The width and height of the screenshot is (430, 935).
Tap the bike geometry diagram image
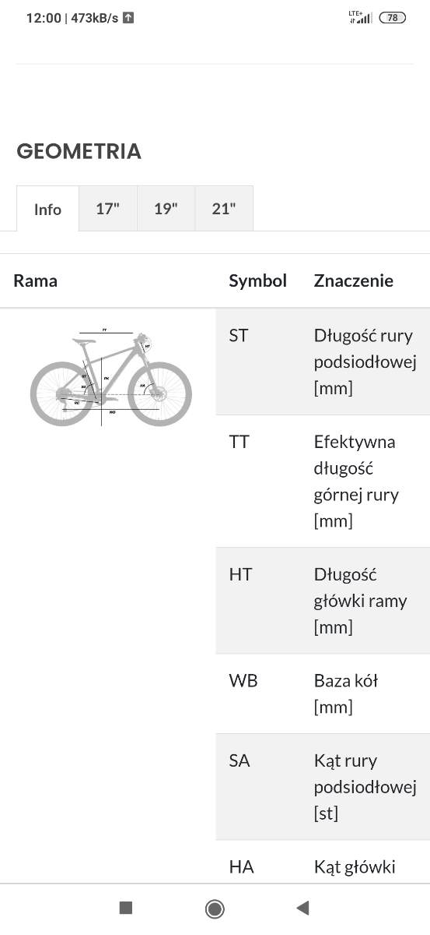pyautogui.click(x=110, y=378)
